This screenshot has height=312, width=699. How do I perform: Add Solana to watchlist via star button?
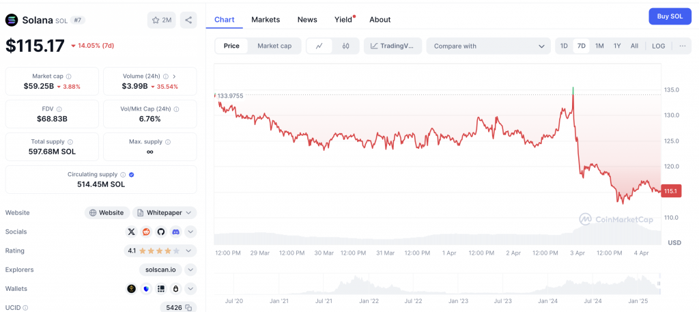click(x=161, y=20)
